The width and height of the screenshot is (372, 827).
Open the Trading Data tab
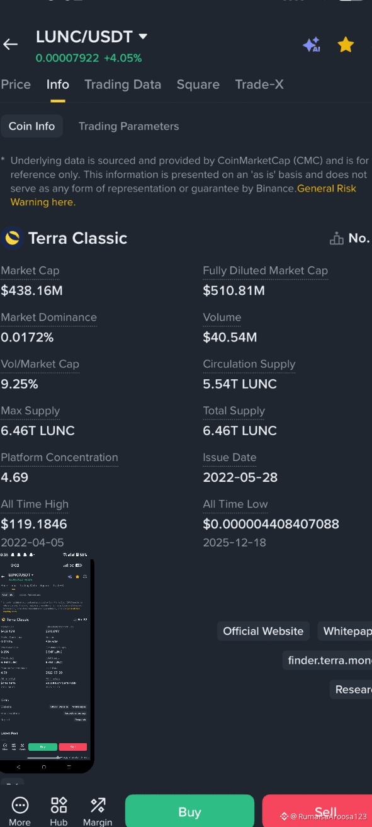(123, 84)
